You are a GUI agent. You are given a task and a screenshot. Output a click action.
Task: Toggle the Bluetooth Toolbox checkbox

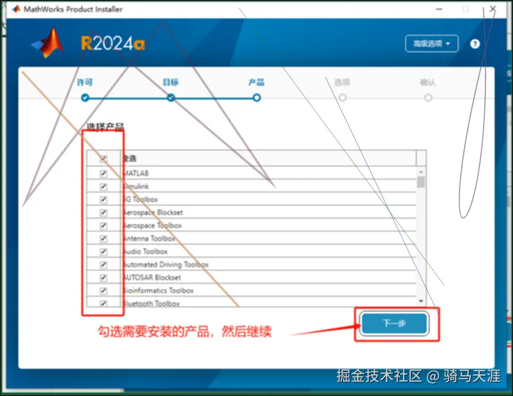coord(104,303)
